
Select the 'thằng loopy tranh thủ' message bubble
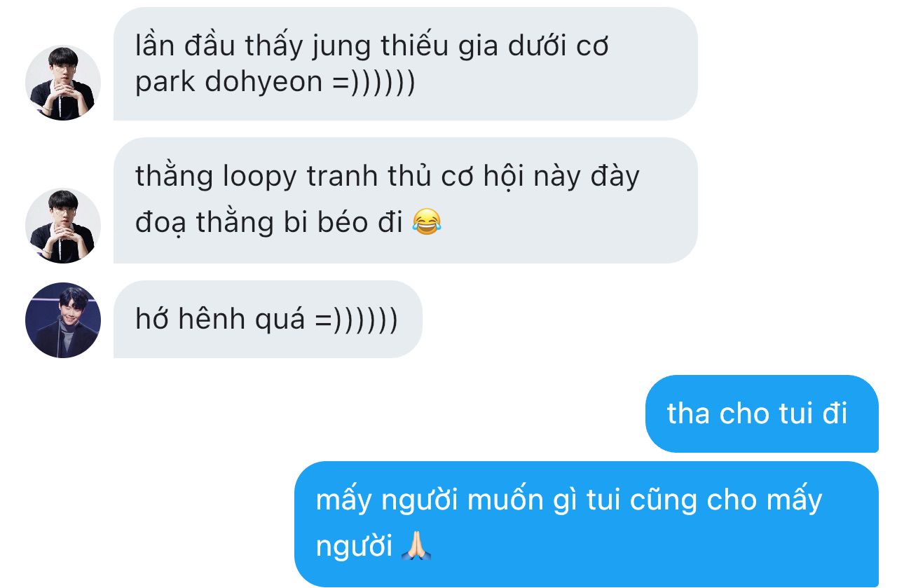coord(405,200)
